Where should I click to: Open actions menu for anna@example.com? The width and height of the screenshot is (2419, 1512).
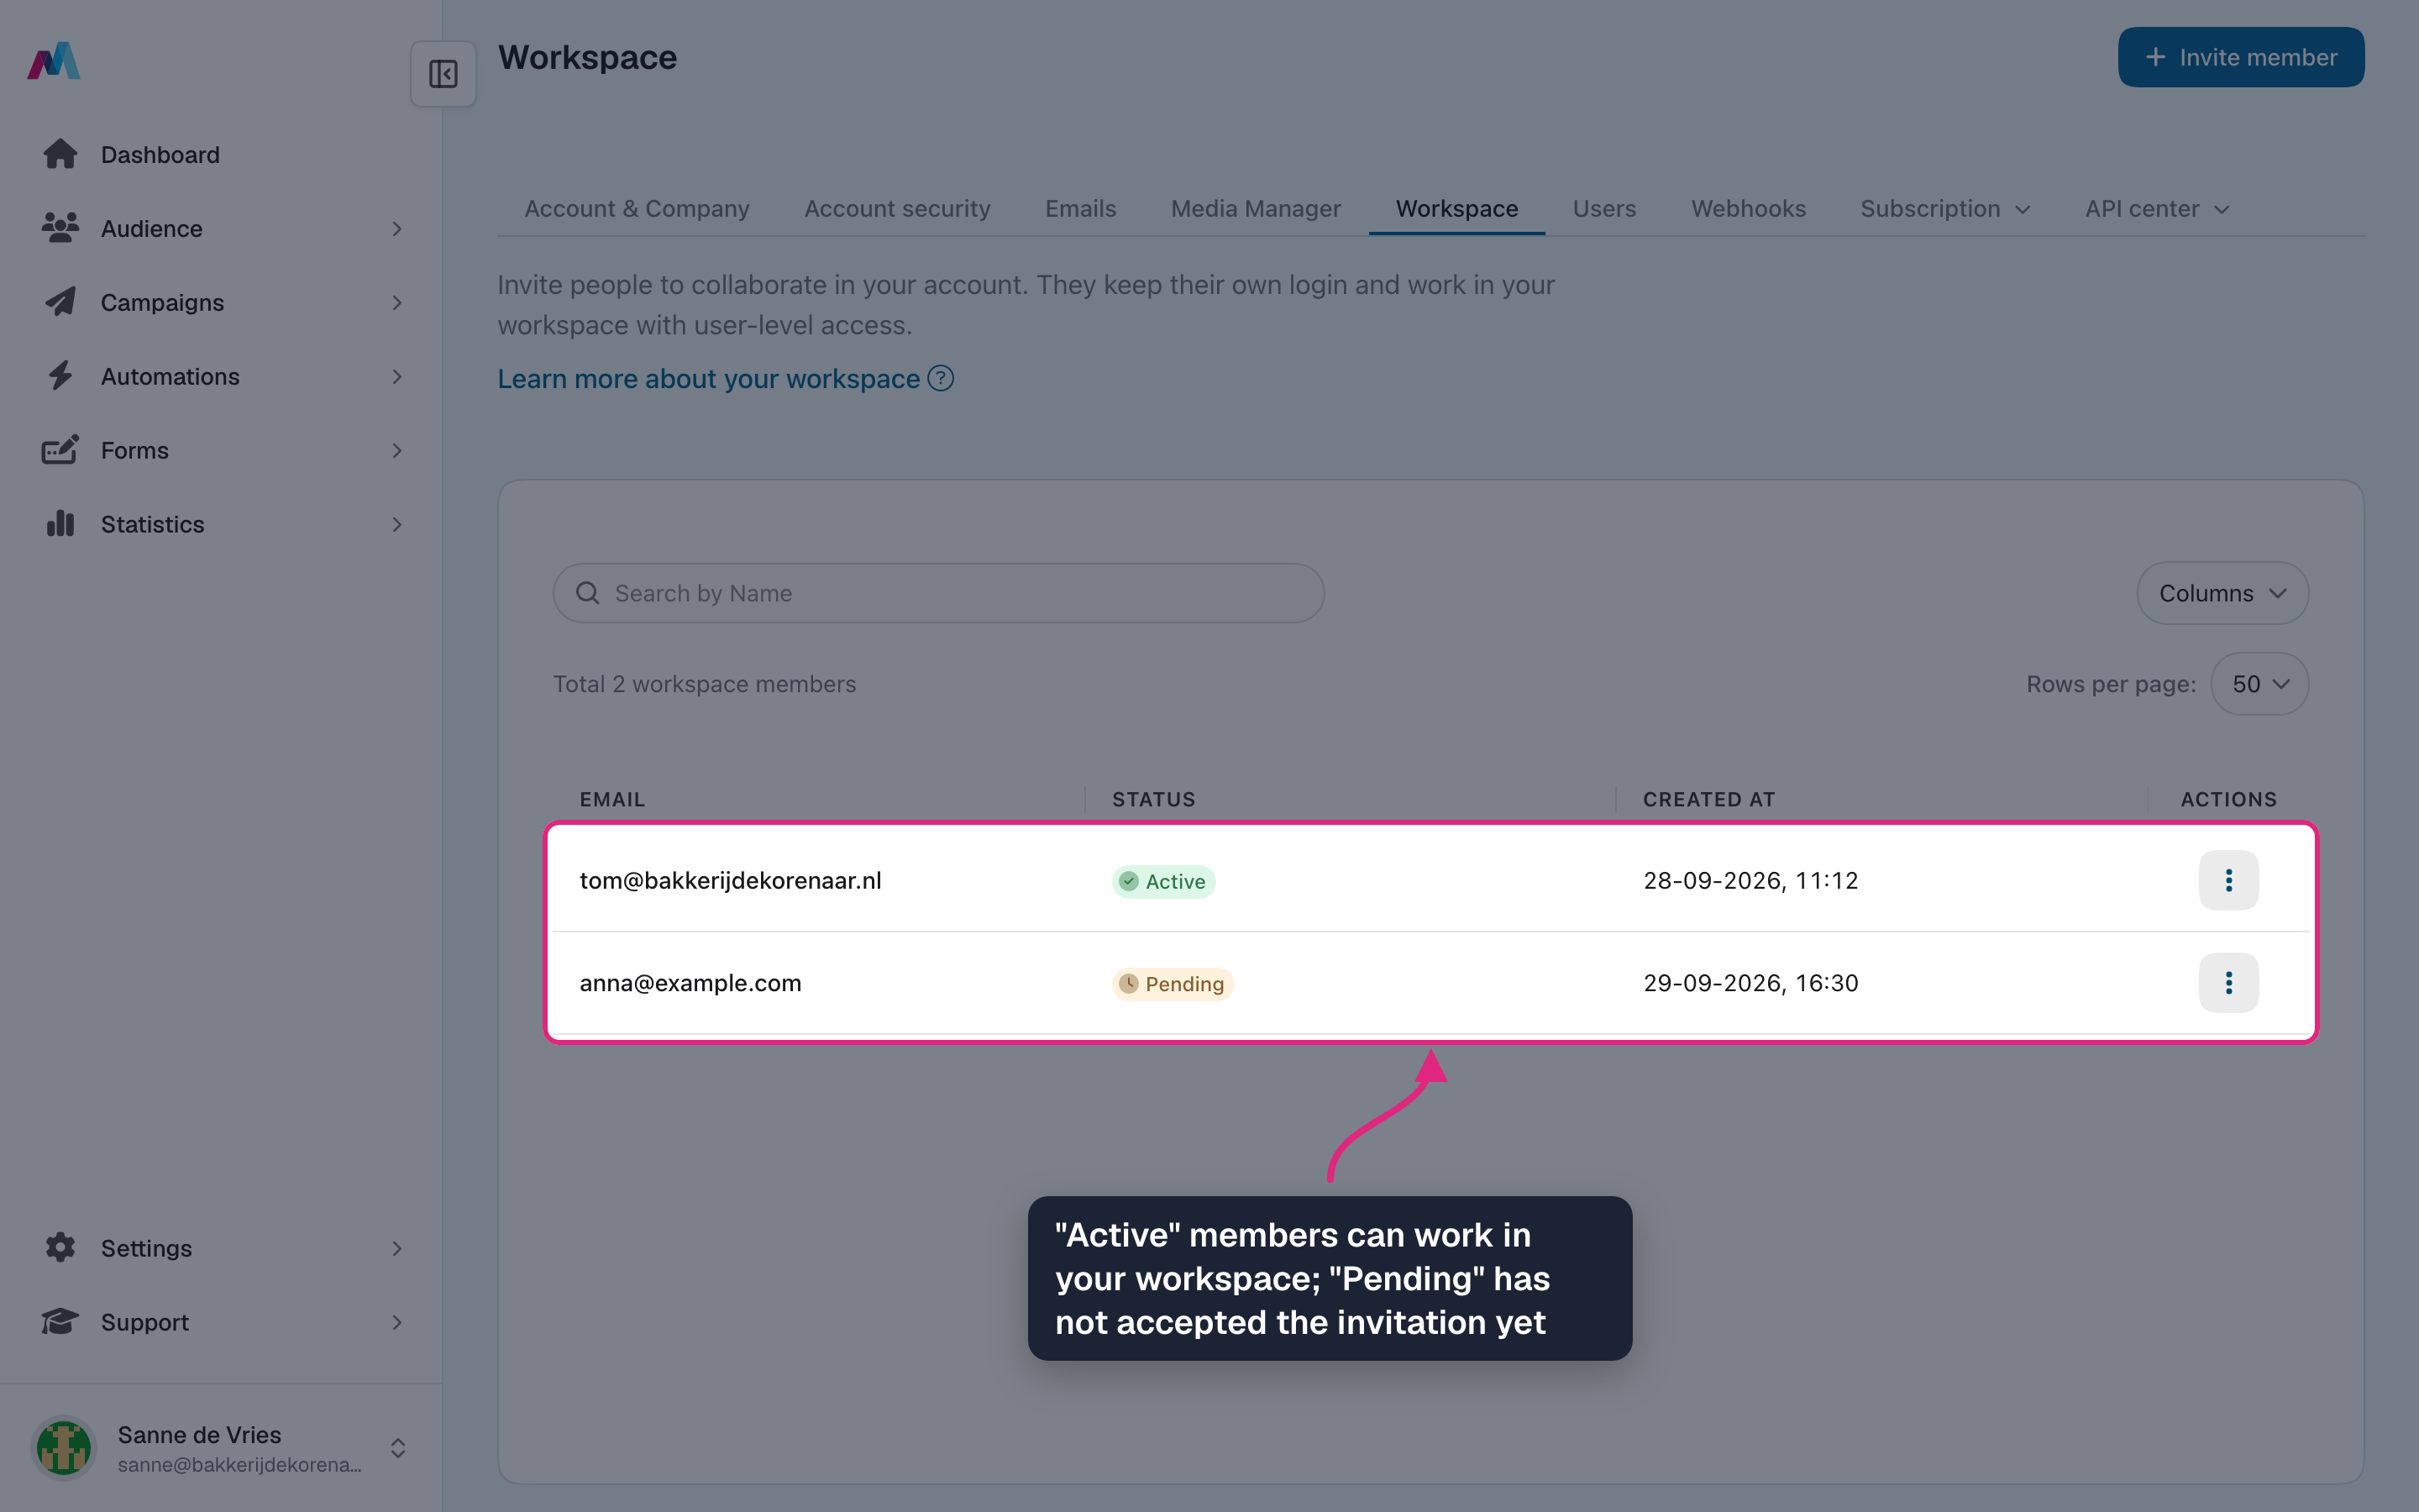click(x=2228, y=983)
